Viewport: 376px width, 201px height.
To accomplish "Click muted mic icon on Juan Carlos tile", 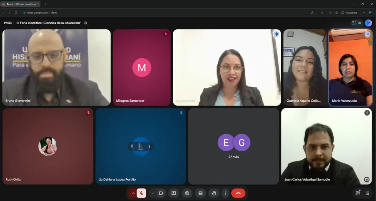I will coord(367,113).
